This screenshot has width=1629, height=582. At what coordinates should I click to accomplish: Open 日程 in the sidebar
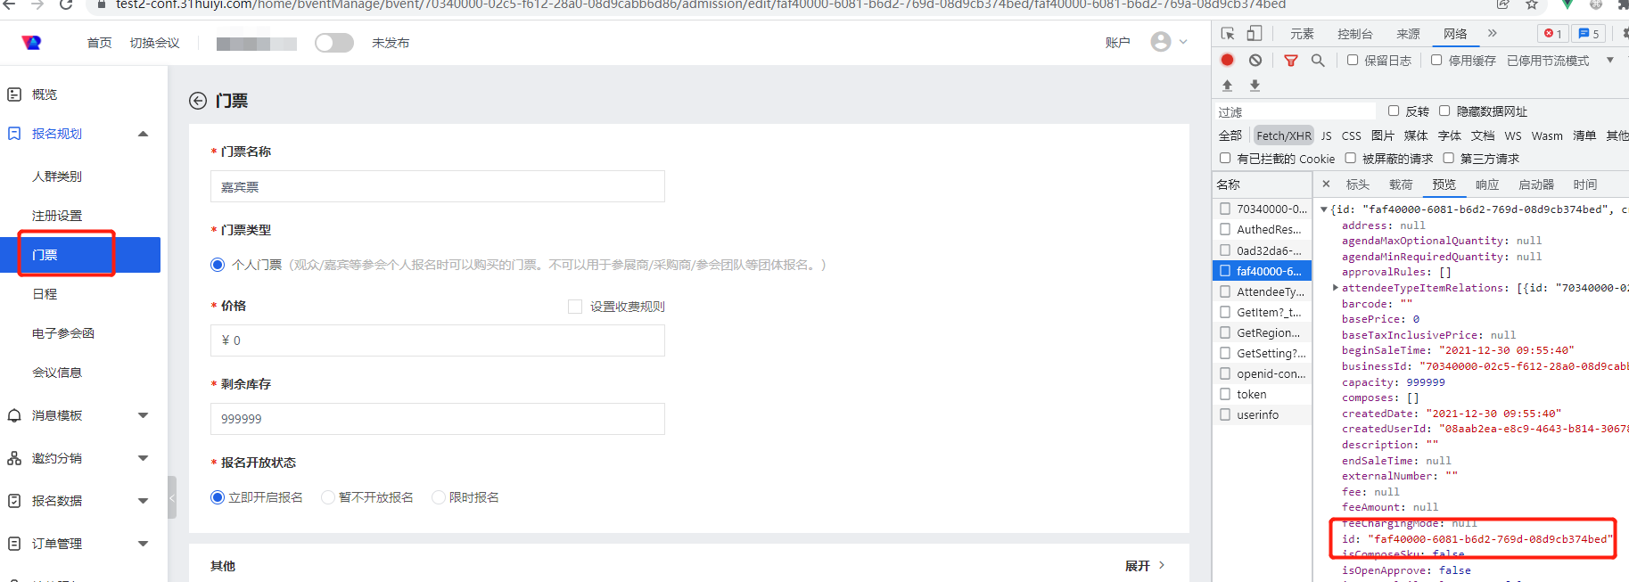pyautogui.click(x=45, y=294)
